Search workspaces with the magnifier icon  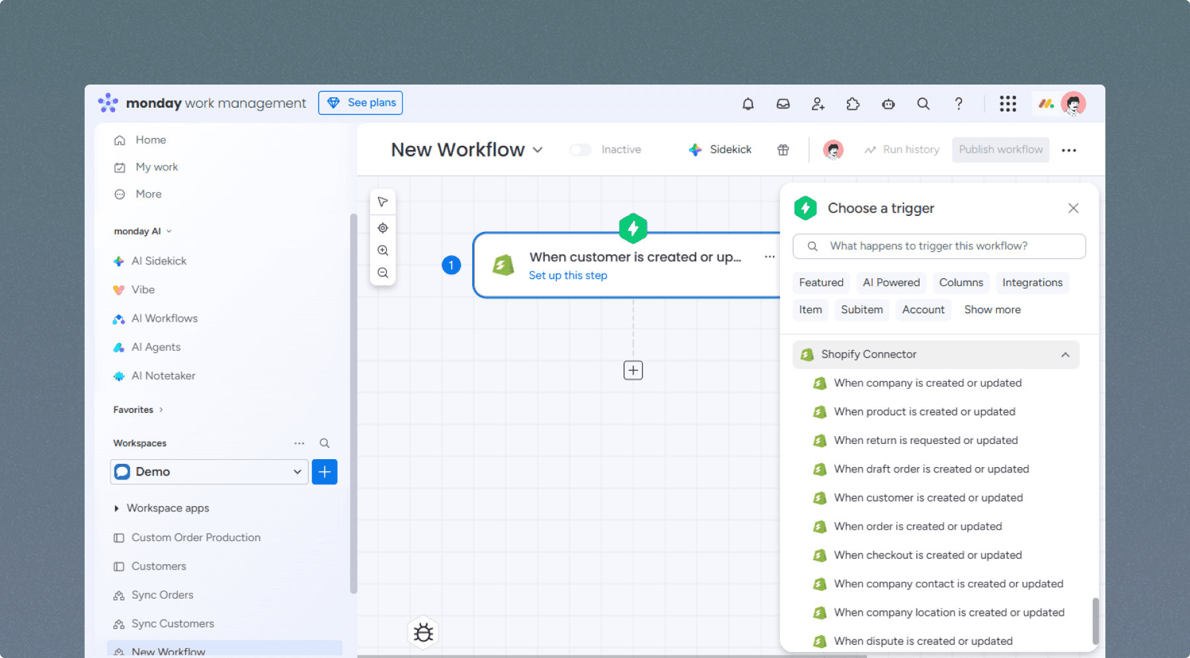click(x=325, y=443)
